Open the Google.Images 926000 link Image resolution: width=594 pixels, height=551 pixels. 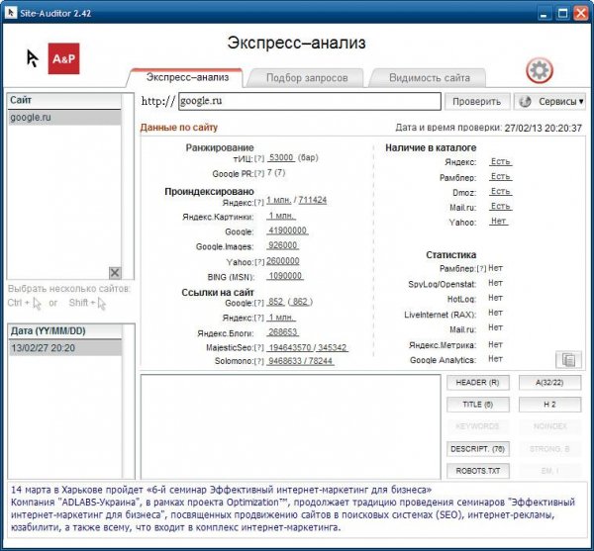pyautogui.click(x=282, y=245)
